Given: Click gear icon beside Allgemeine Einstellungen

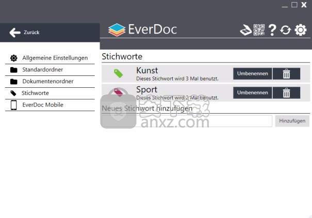Looking at the screenshot, I should 14,58.
